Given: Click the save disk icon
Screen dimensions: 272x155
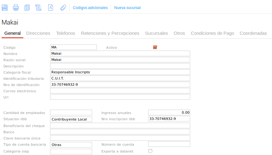Looking at the screenshot, I should tap(5, 8).
